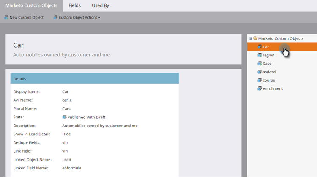The image size is (317, 177).
Task: Click the Car heading title
Action: [x=19, y=45]
